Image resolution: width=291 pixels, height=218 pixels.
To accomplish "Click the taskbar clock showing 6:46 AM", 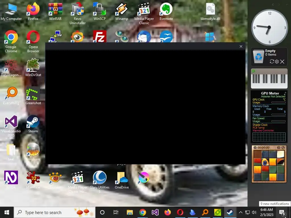I will 267,212.
